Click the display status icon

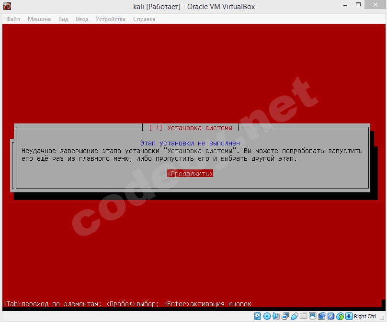pyautogui.click(x=312, y=316)
